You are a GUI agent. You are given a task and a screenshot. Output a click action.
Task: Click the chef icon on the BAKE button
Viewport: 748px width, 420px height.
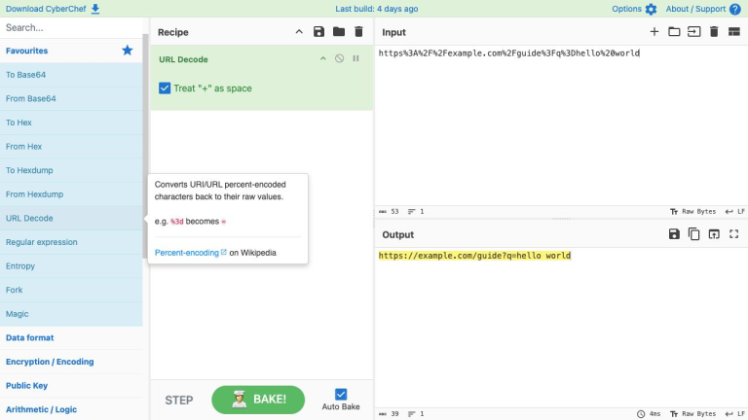coord(239,399)
